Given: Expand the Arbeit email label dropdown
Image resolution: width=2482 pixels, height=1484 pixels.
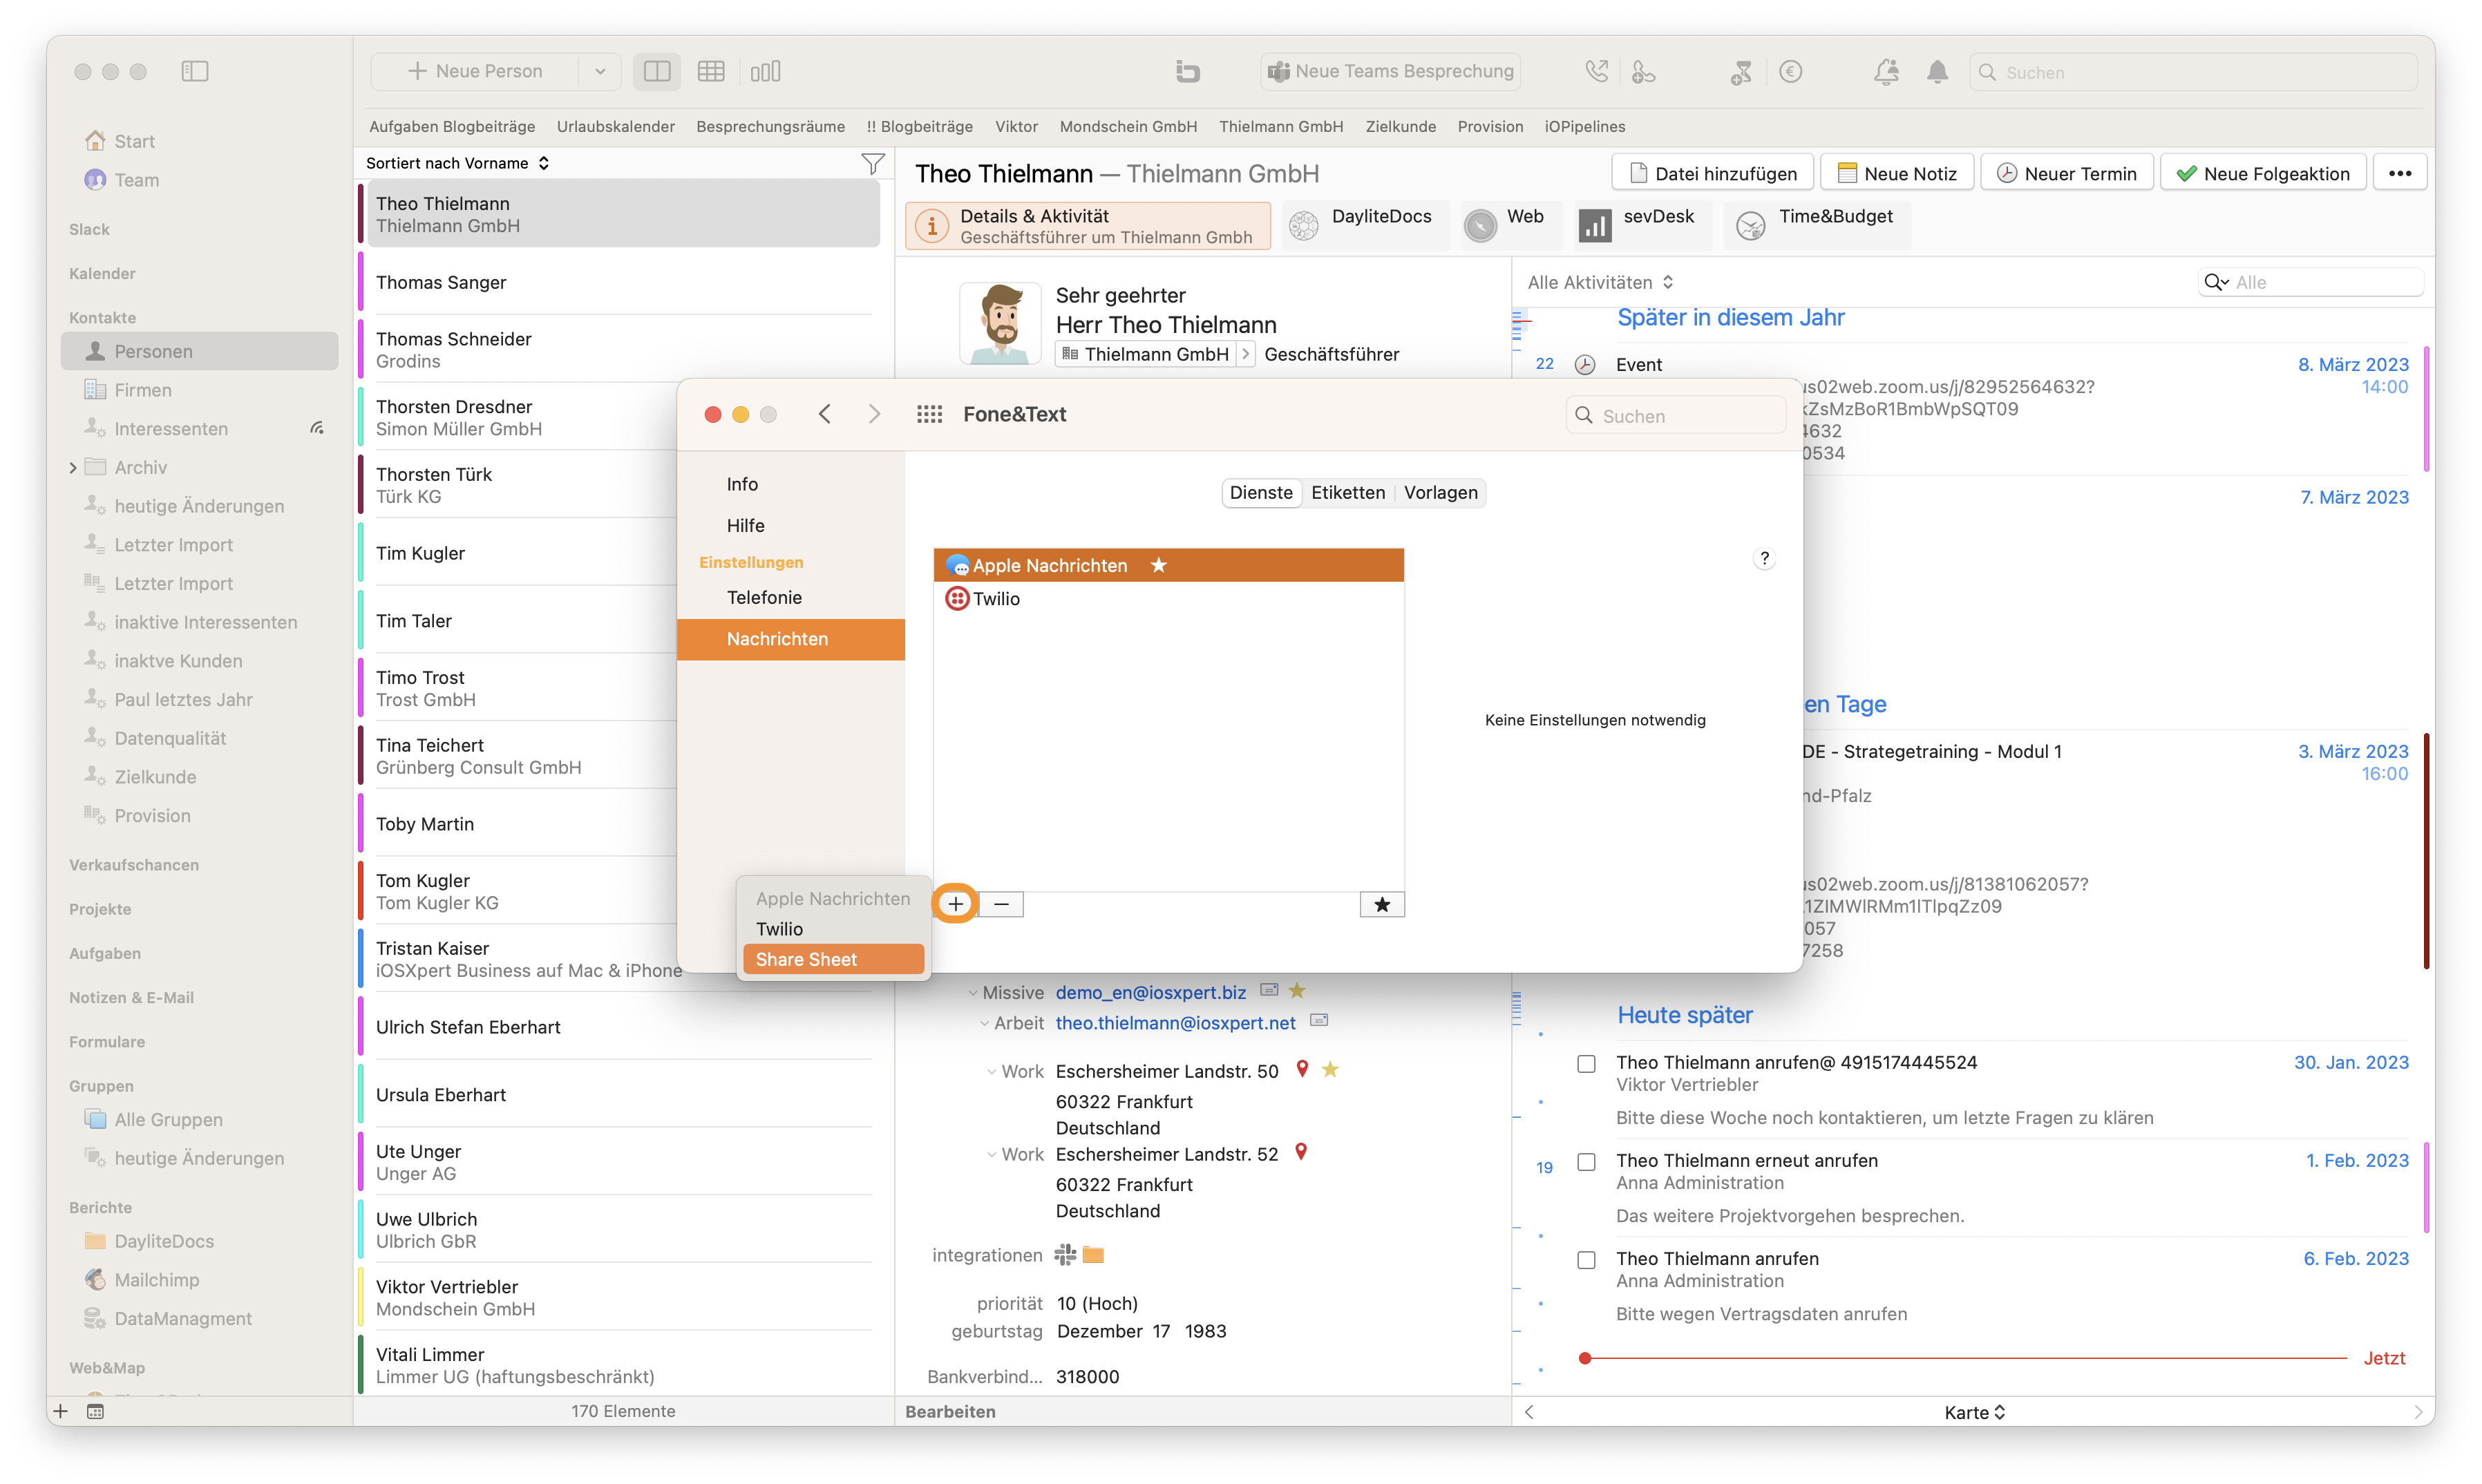Looking at the screenshot, I should [x=984, y=1023].
